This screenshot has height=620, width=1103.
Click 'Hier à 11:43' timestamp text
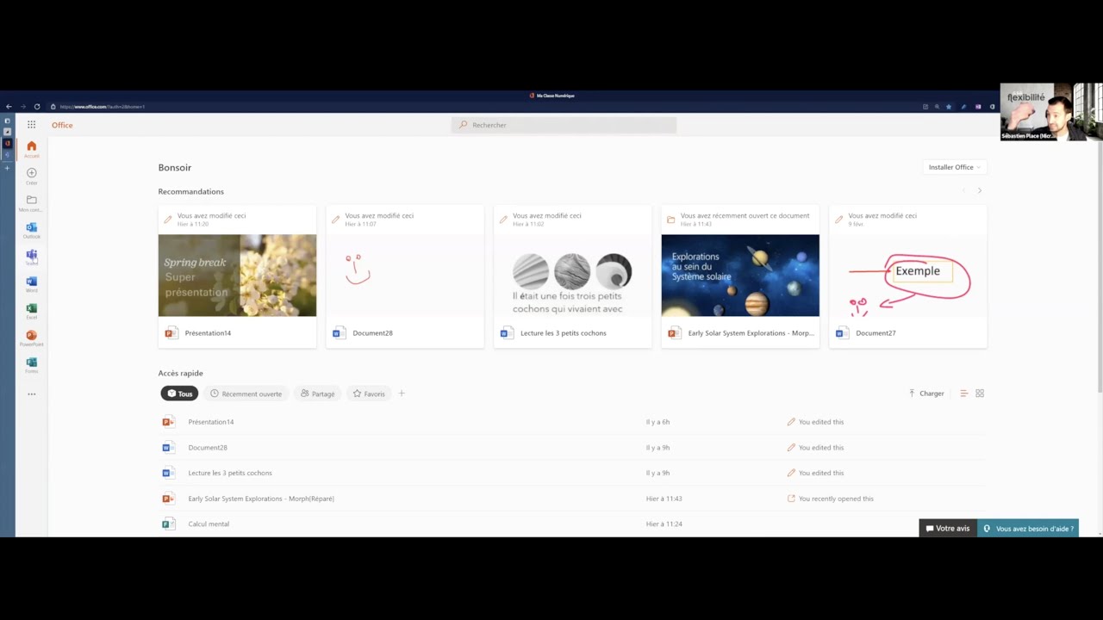pyautogui.click(x=664, y=499)
